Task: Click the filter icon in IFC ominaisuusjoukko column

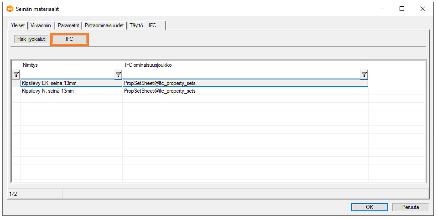Action: (x=364, y=75)
